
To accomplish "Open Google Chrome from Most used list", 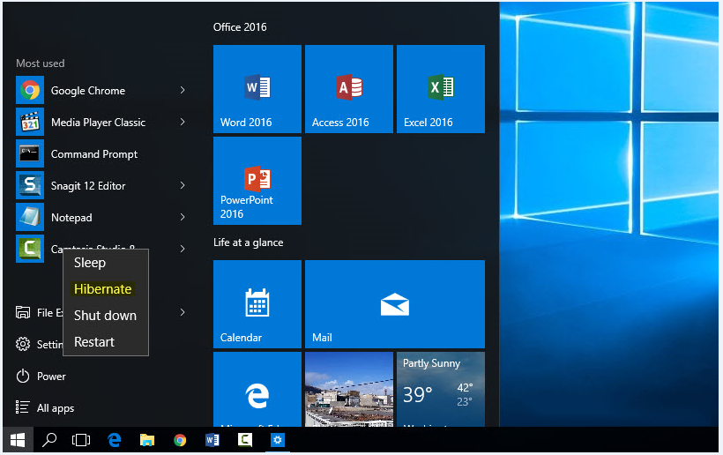I will 100,90.
